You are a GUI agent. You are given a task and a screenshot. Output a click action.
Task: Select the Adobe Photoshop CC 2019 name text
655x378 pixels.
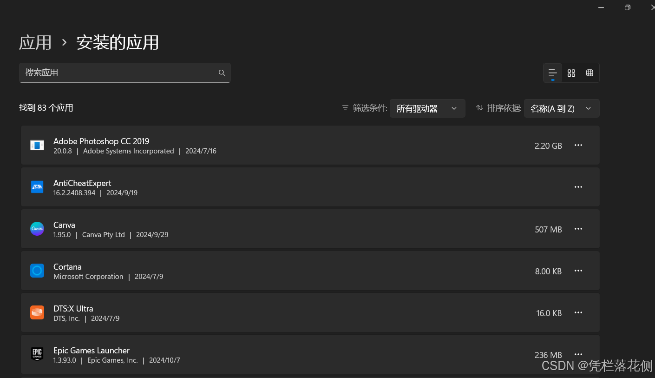tap(101, 141)
